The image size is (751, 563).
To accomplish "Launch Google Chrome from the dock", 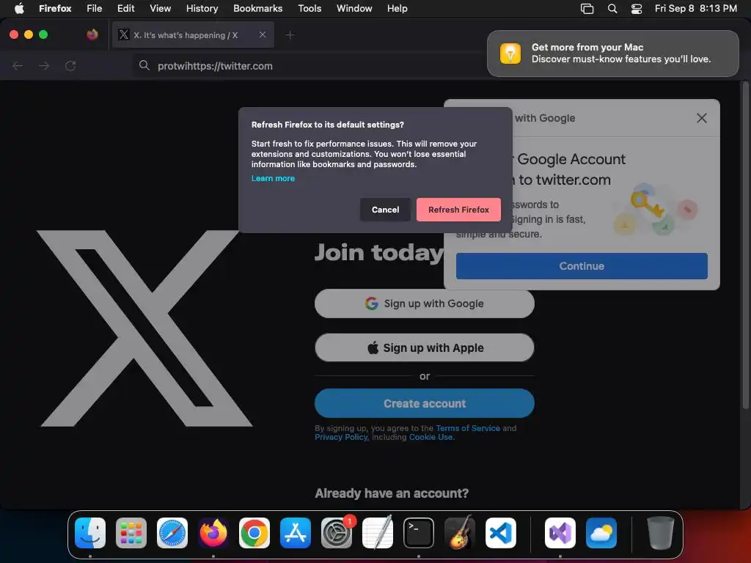I will tap(254, 533).
